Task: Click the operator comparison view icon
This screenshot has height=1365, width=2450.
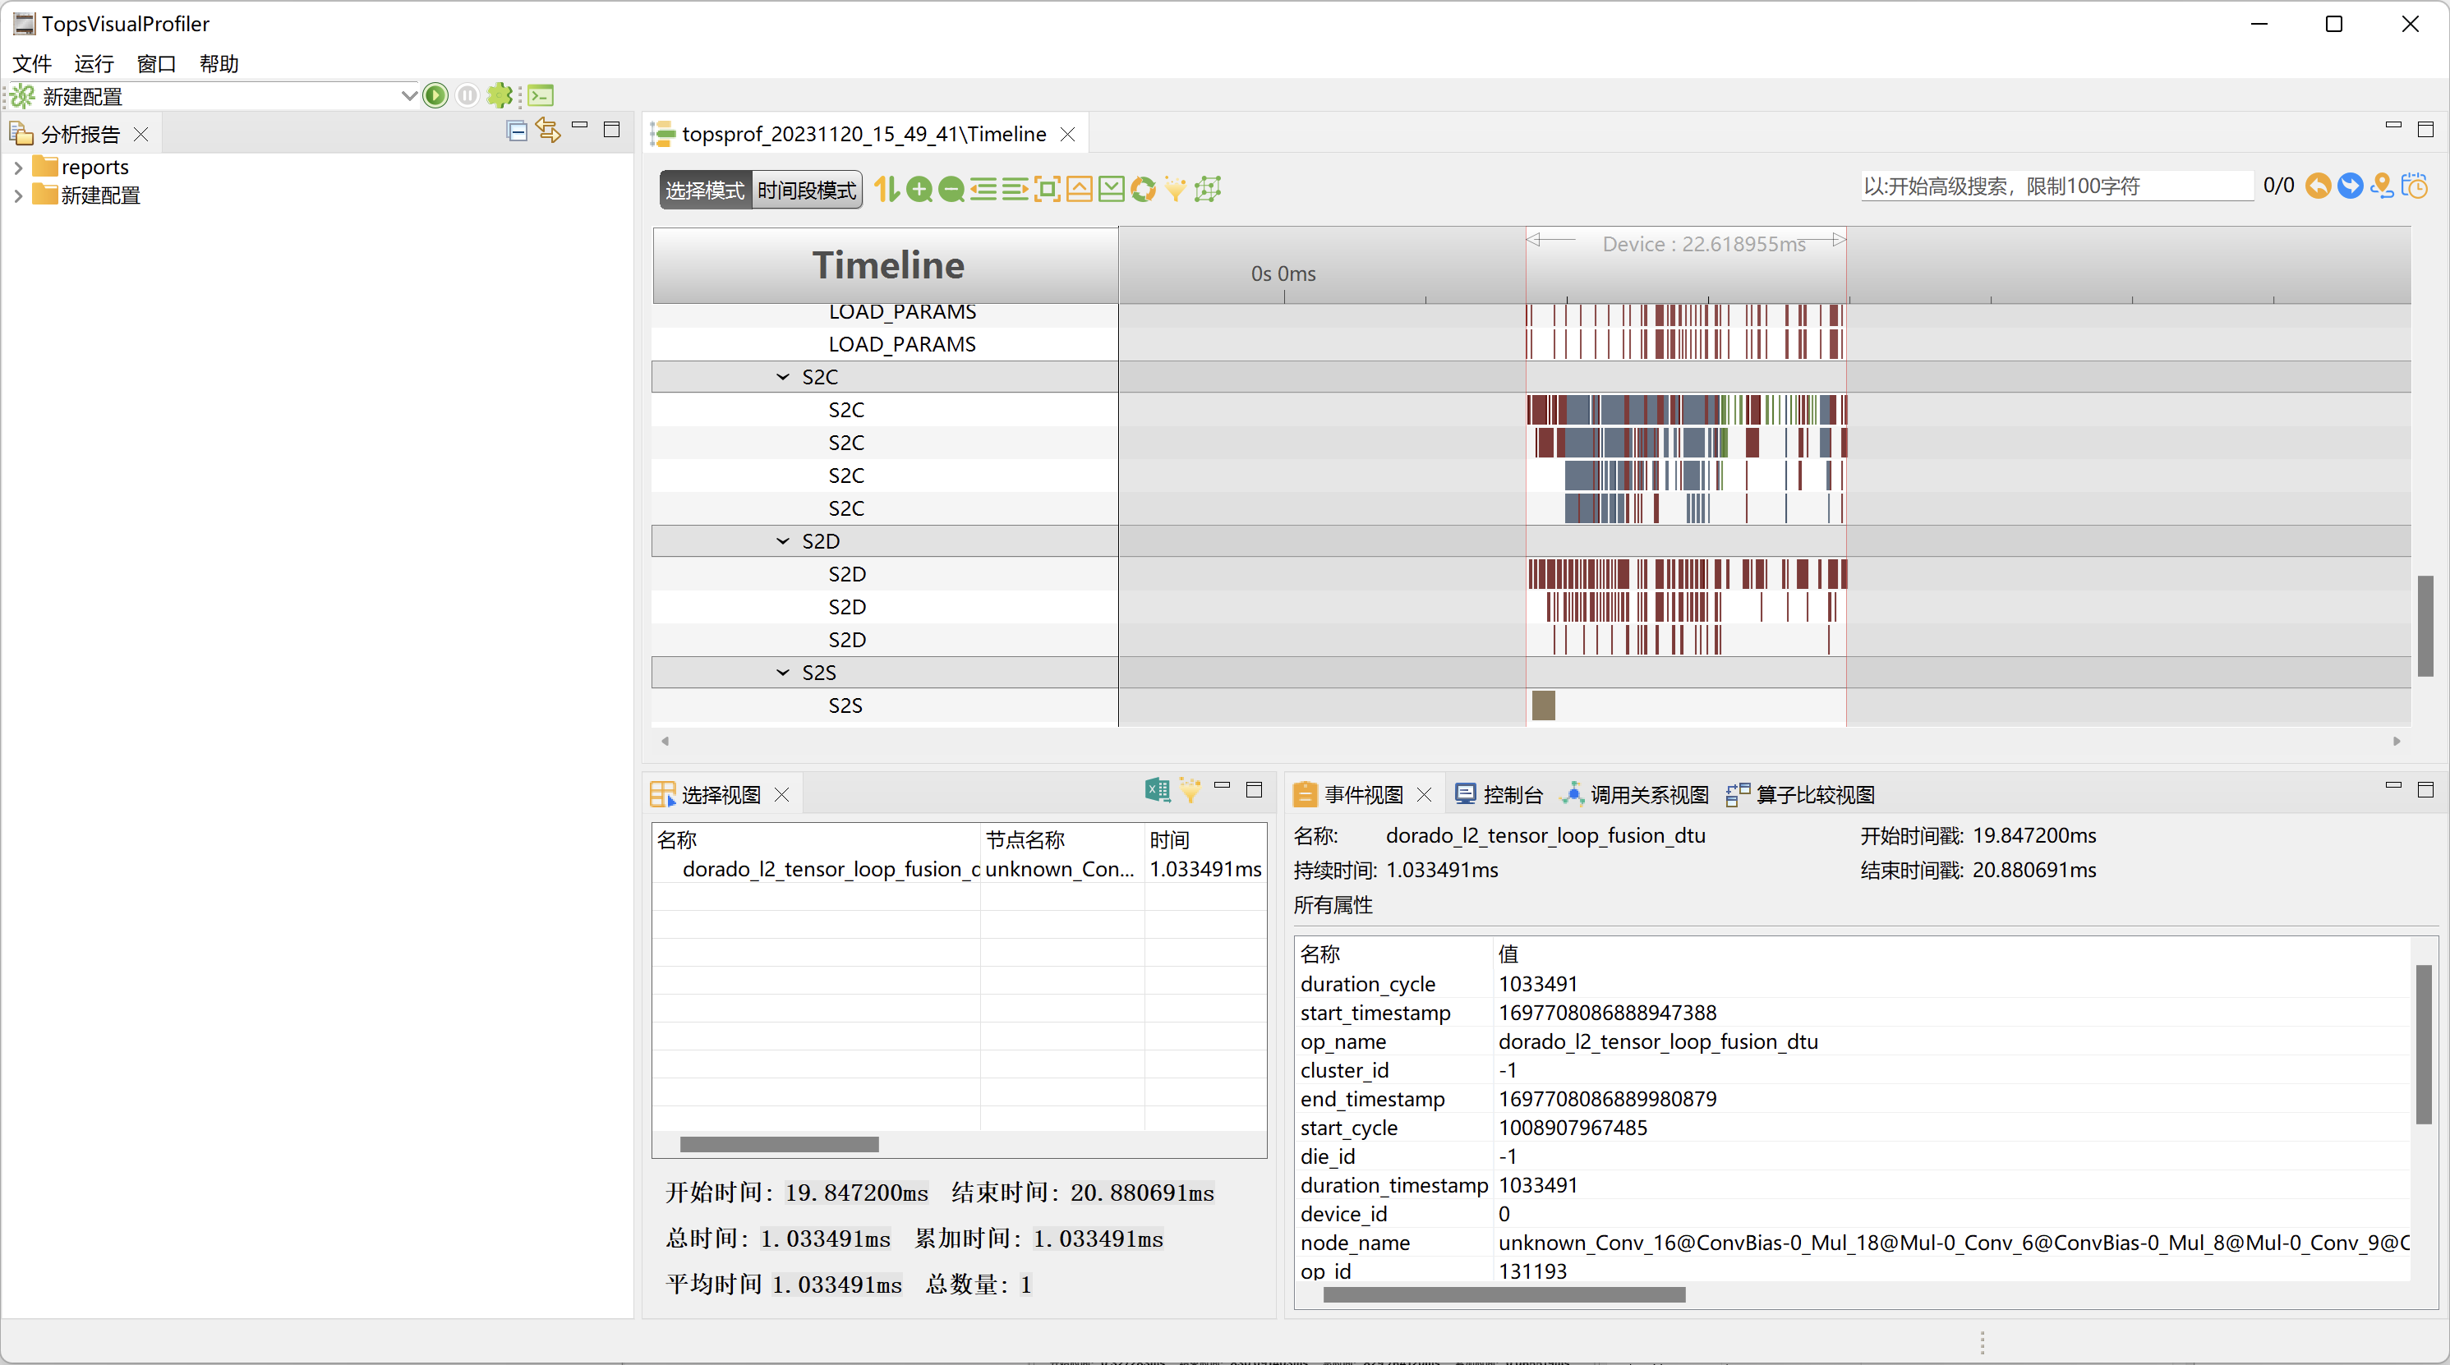Action: click(1737, 792)
